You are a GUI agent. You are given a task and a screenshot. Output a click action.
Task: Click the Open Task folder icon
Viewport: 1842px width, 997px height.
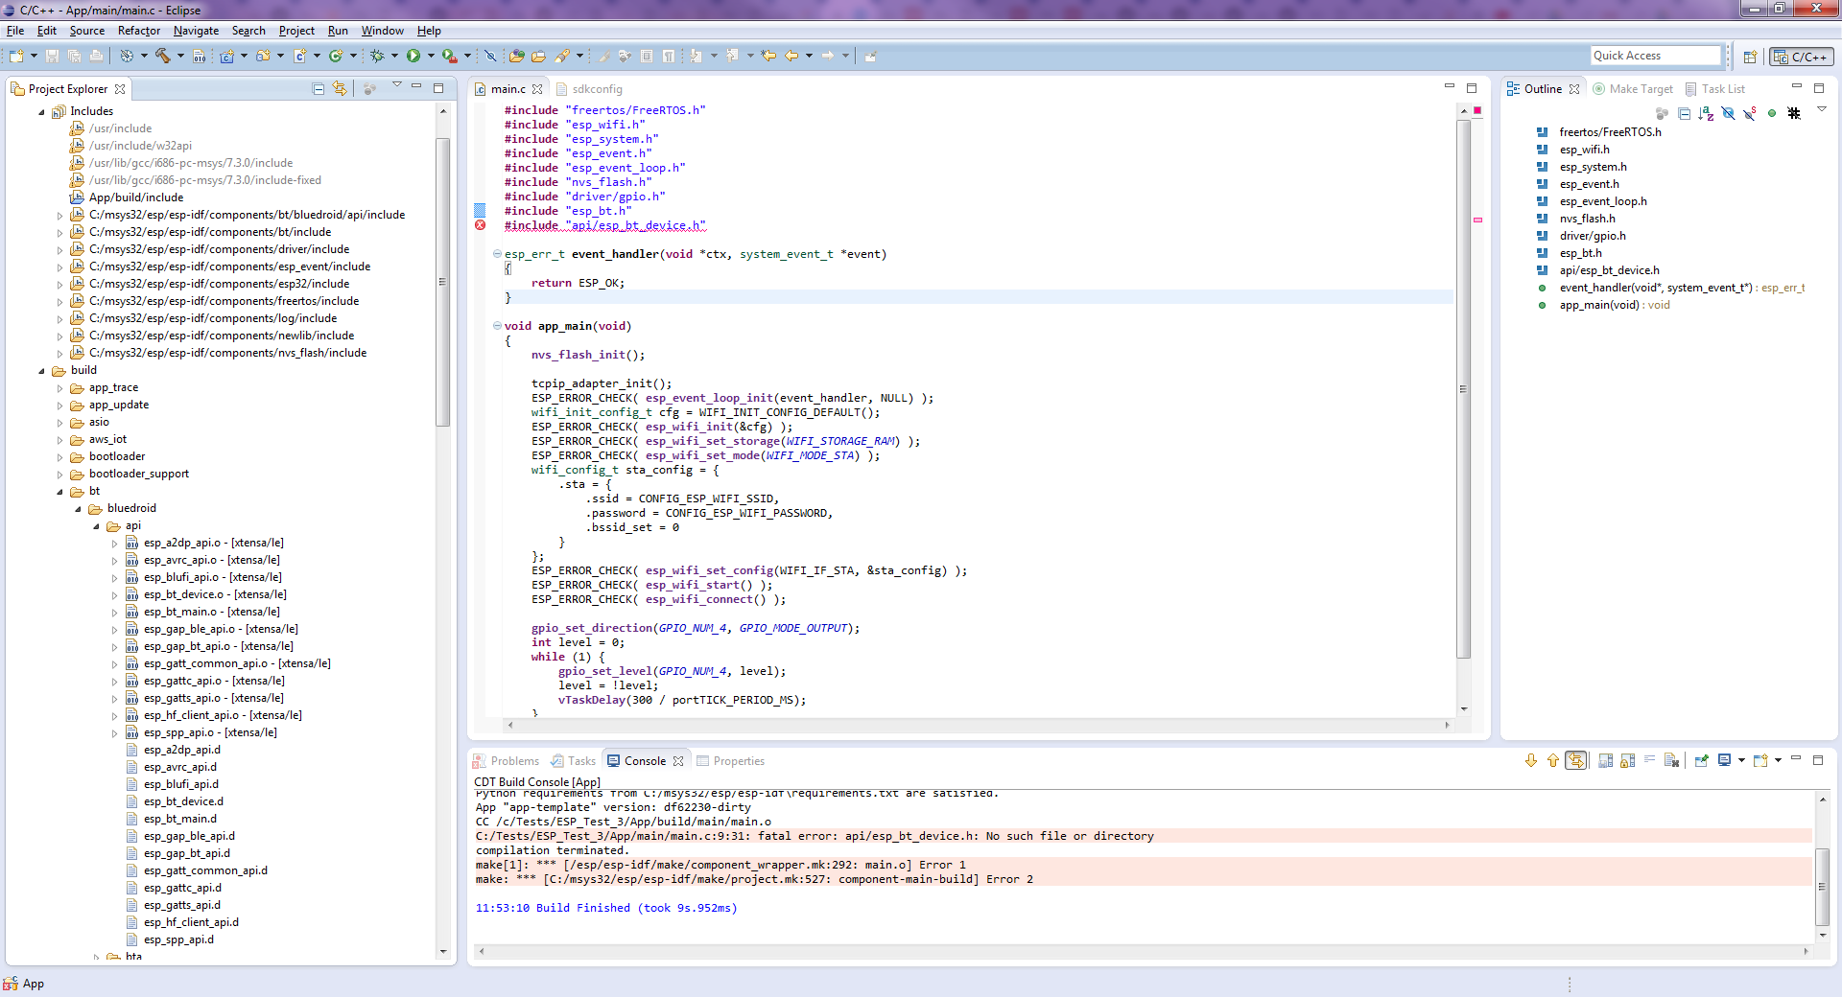coord(538,56)
